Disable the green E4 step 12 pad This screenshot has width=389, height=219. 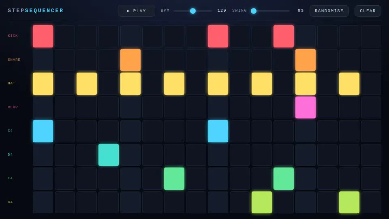tap(284, 178)
